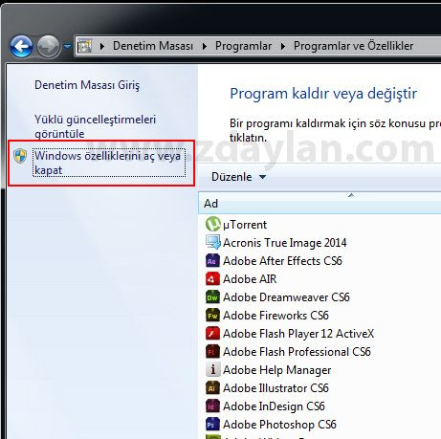441x439 pixels.
Task: Click the Programlar breadcrumb item
Action: point(243,46)
